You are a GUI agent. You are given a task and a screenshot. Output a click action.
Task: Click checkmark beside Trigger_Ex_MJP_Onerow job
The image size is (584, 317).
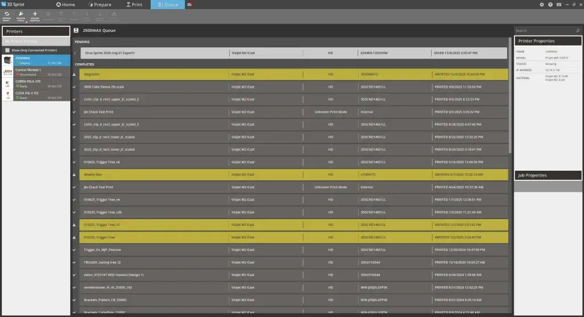[74, 250]
